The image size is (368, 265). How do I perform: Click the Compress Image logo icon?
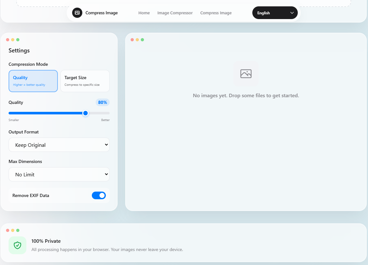pyautogui.click(x=77, y=13)
